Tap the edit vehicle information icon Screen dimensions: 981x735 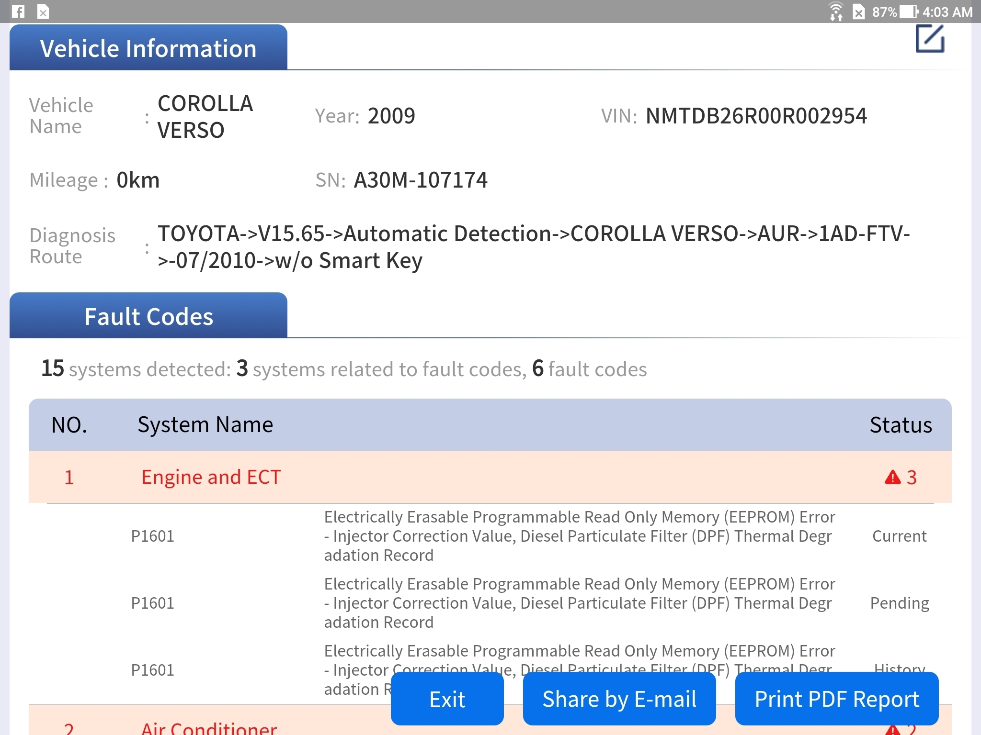[x=929, y=39]
